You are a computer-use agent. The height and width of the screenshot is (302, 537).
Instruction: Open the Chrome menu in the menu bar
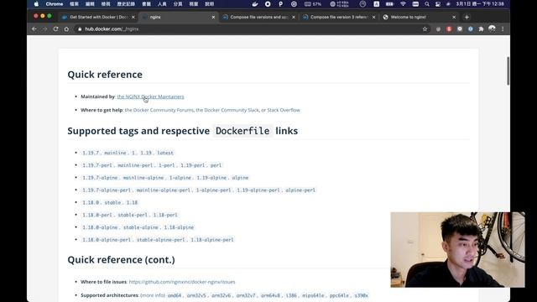point(55,4)
